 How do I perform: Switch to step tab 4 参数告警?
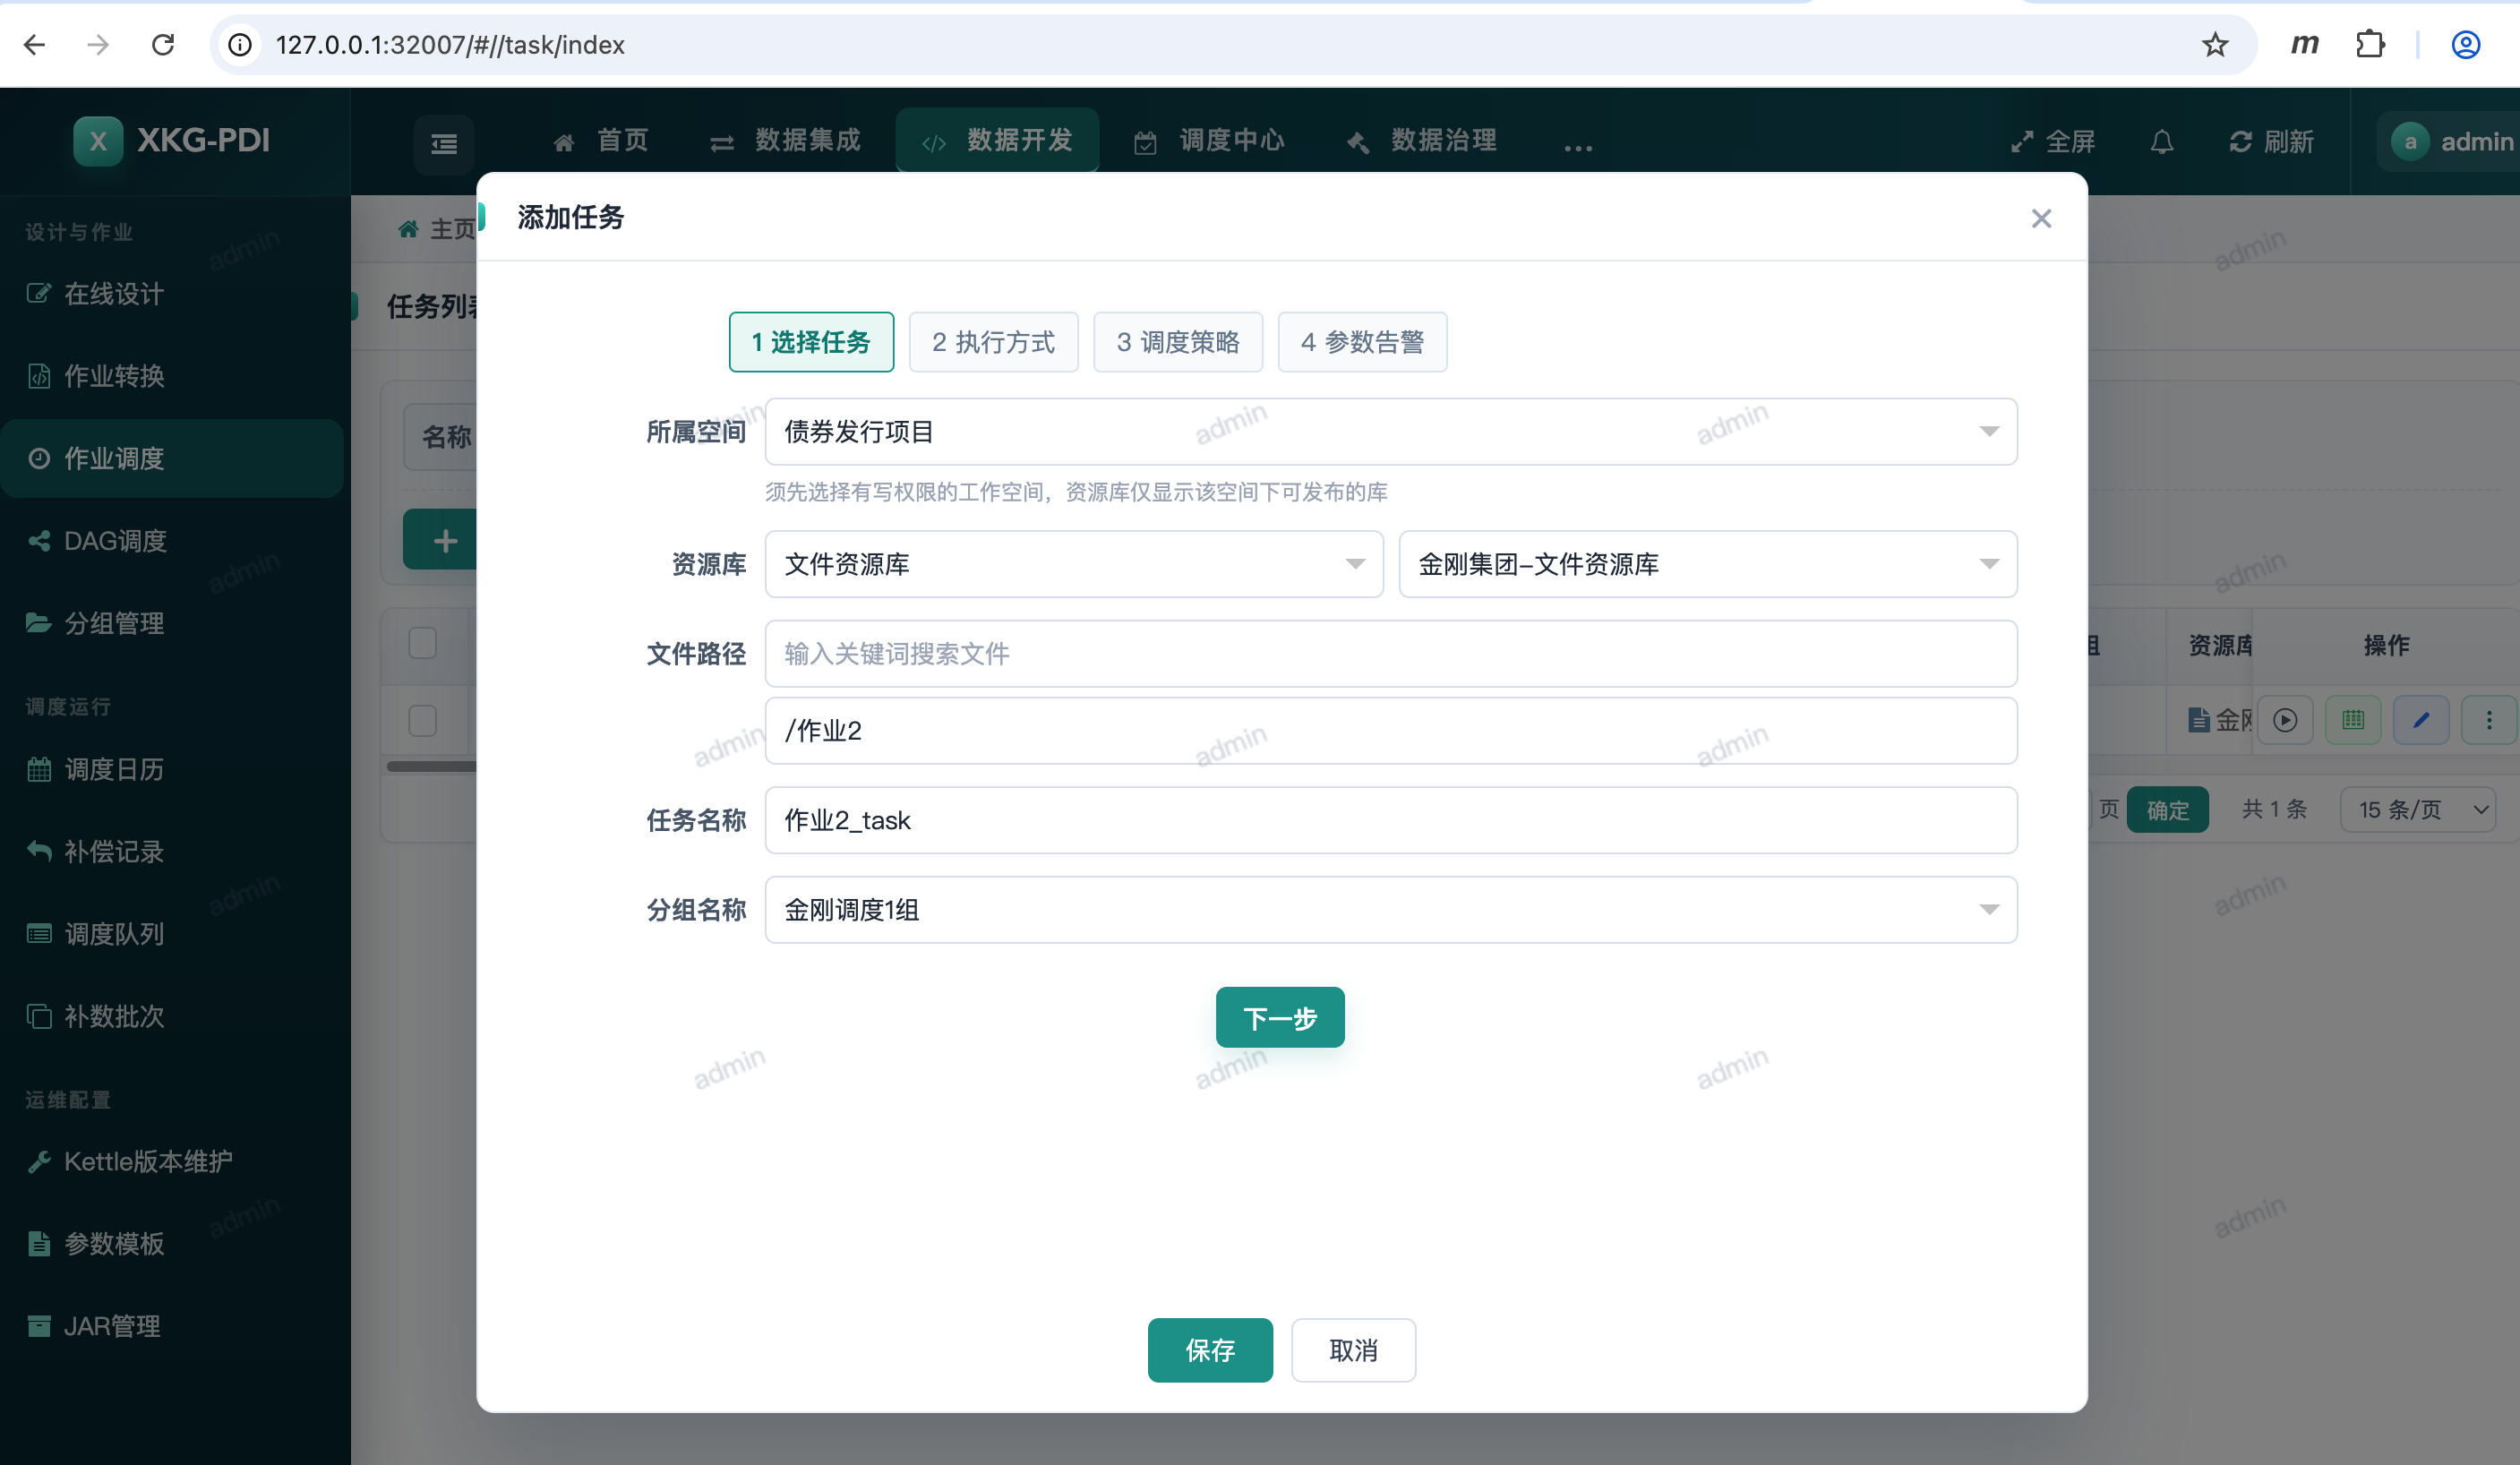pos(1362,342)
